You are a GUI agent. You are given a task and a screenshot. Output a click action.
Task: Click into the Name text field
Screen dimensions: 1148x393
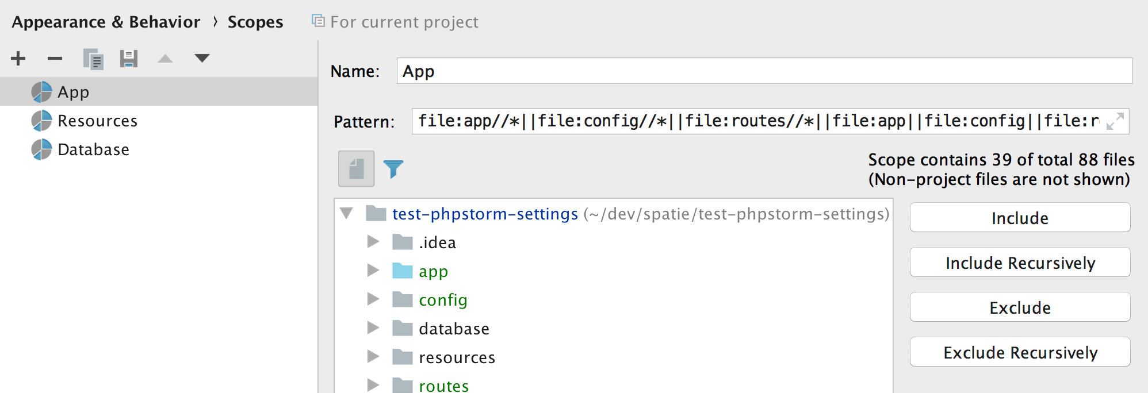pos(764,71)
